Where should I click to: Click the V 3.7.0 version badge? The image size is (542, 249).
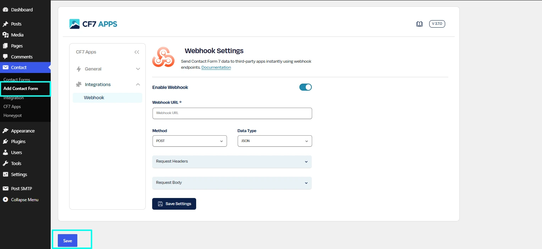pos(437,24)
